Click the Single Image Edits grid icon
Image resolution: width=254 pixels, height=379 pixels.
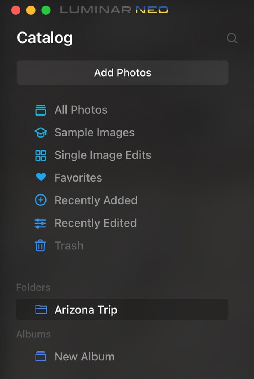(x=41, y=155)
